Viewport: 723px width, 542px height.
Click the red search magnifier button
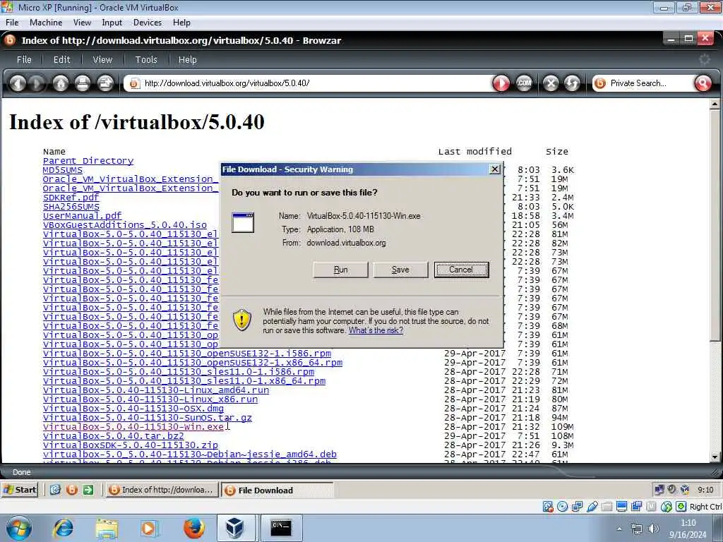coord(703,83)
